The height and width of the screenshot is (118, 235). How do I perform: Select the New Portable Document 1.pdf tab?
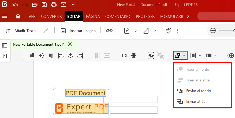pyautogui.click(x=39, y=44)
